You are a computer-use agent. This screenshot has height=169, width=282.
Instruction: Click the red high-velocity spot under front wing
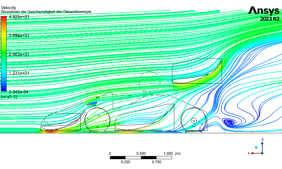51,131
